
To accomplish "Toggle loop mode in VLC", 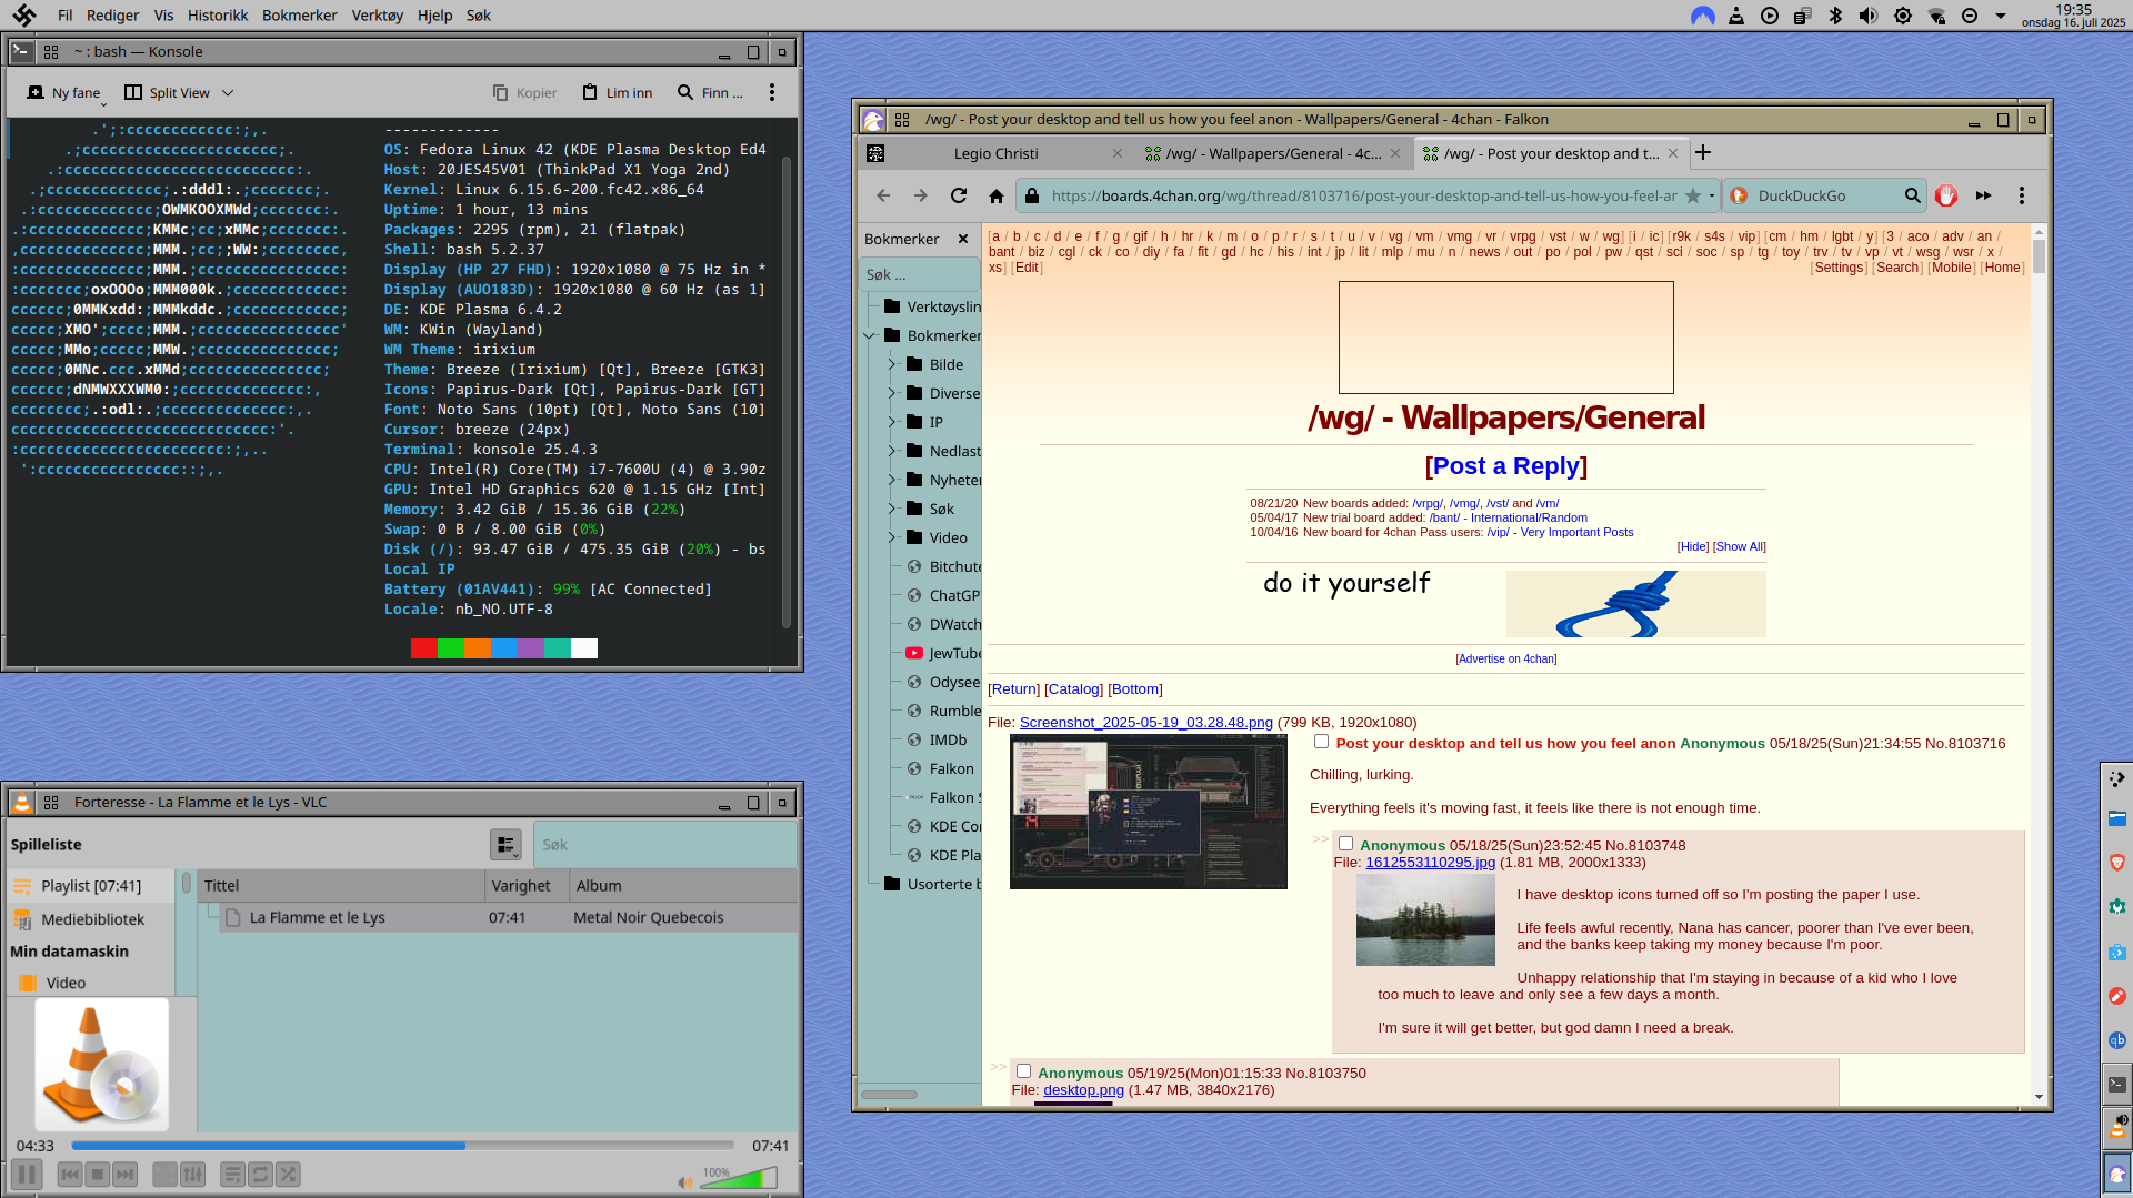I will pos(260,1174).
